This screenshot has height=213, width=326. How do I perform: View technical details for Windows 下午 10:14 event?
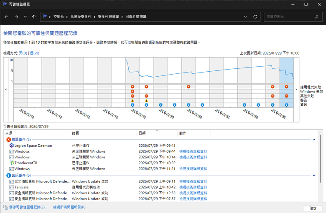(193, 157)
